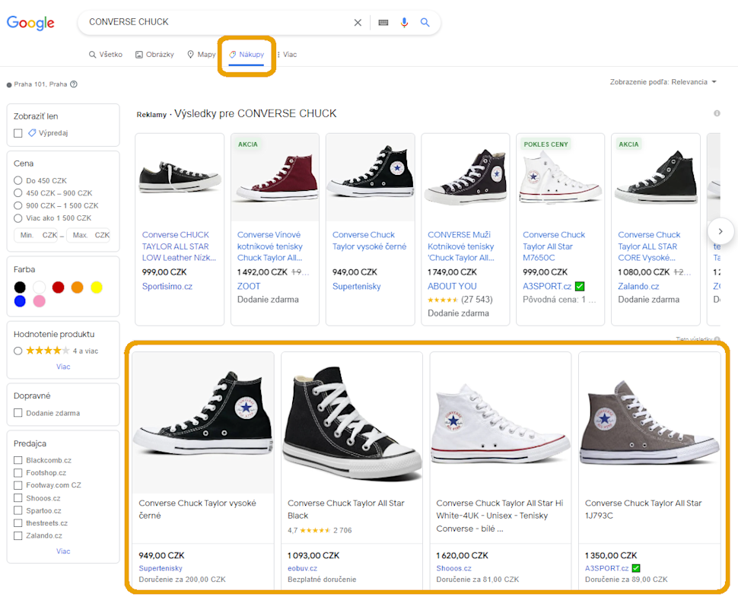Enable the Výpredaj checkbox
738x597 pixels.
coord(18,133)
